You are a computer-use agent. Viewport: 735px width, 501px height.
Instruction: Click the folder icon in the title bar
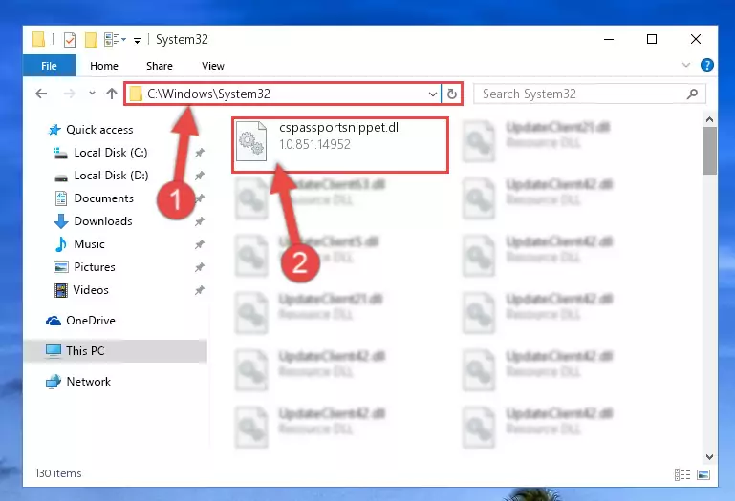39,39
